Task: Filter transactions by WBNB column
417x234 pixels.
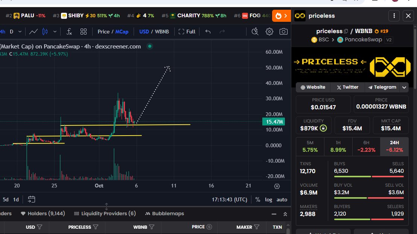Action: click(152, 227)
